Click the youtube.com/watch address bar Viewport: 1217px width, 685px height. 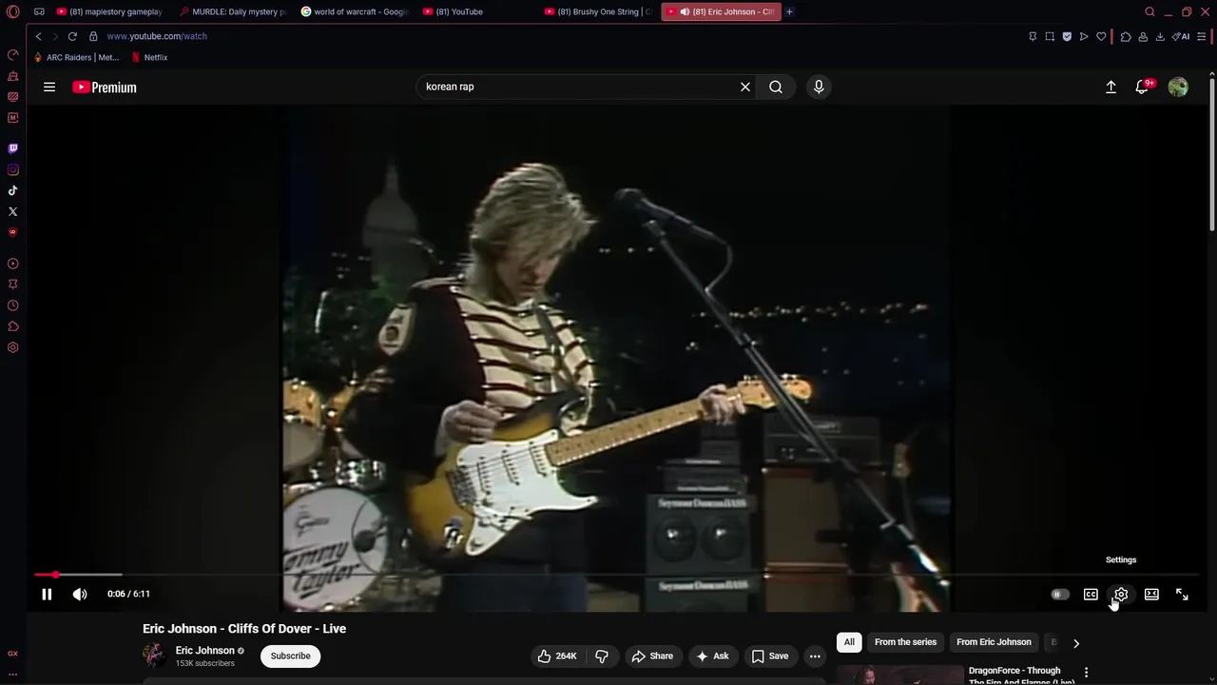point(157,36)
